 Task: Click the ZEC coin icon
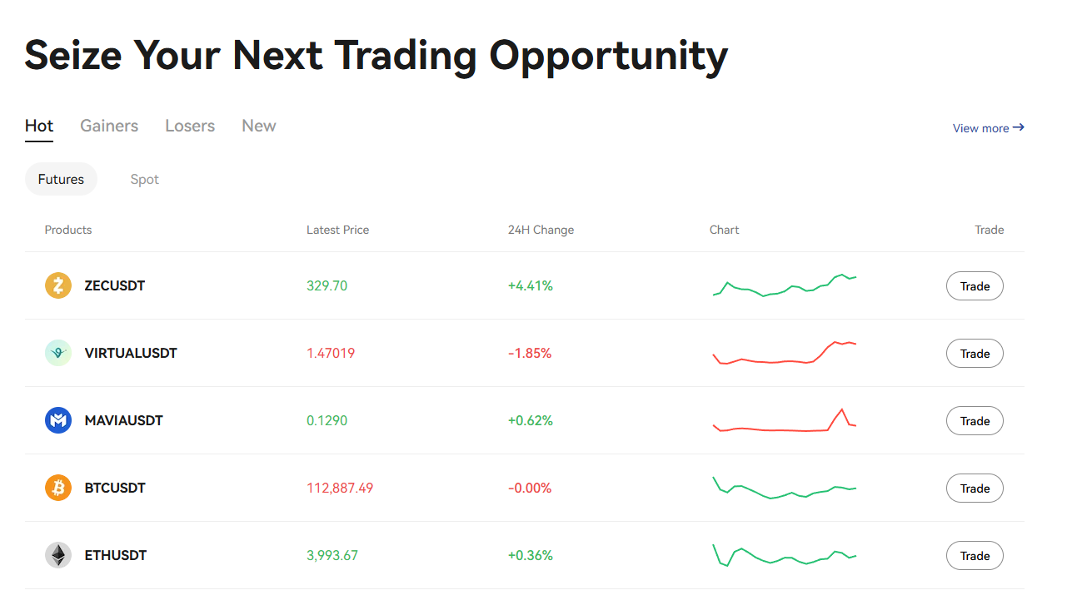tap(57, 285)
